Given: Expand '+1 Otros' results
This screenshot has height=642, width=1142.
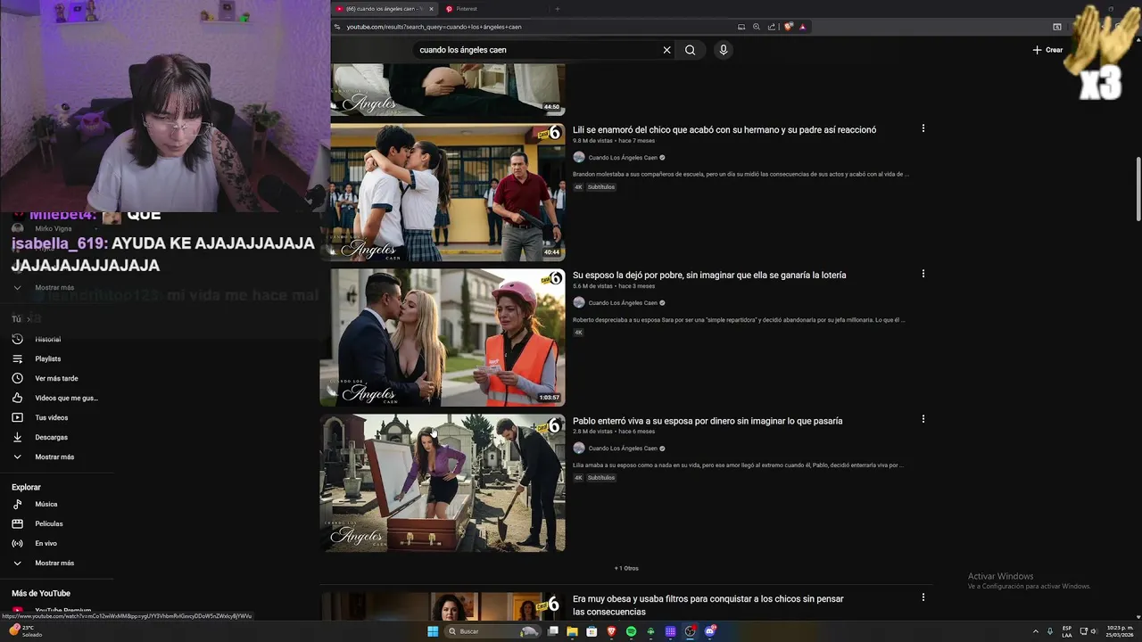Looking at the screenshot, I should (x=626, y=568).
